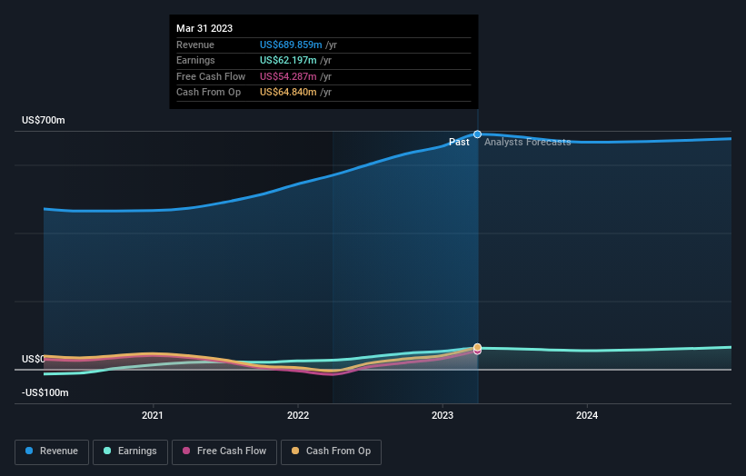Viewport: 746px width, 476px height.
Task: Click the teal Earnings legend dot
Action: point(107,451)
